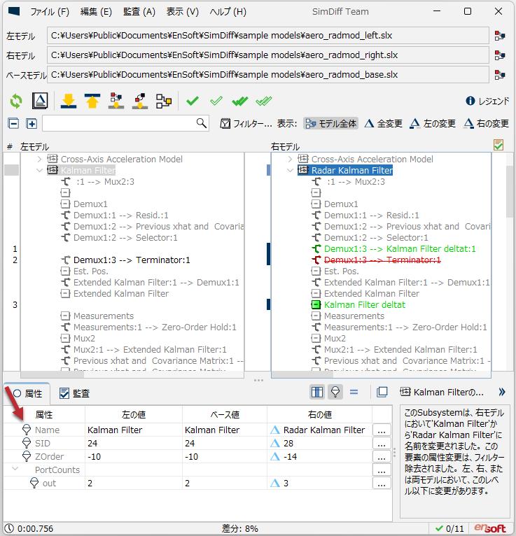Click the left tree horizontal scrollbar
The image size is (516, 536).
[52, 374]
